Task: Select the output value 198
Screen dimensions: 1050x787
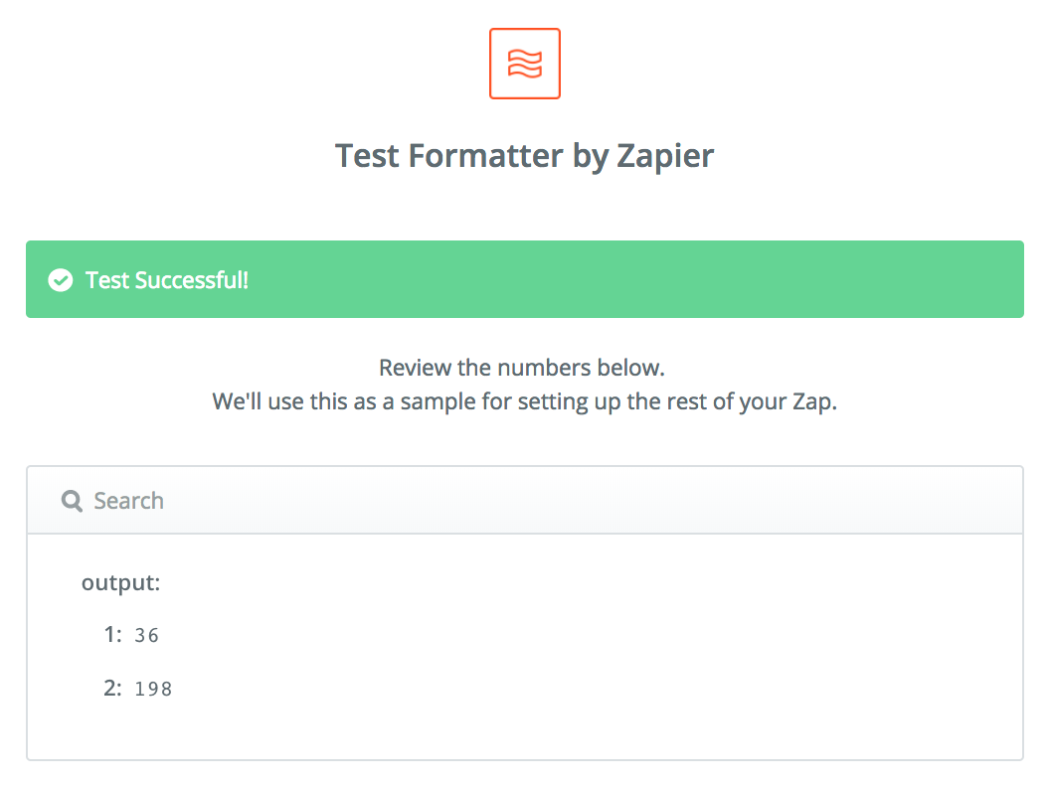Action: [153, 689]
